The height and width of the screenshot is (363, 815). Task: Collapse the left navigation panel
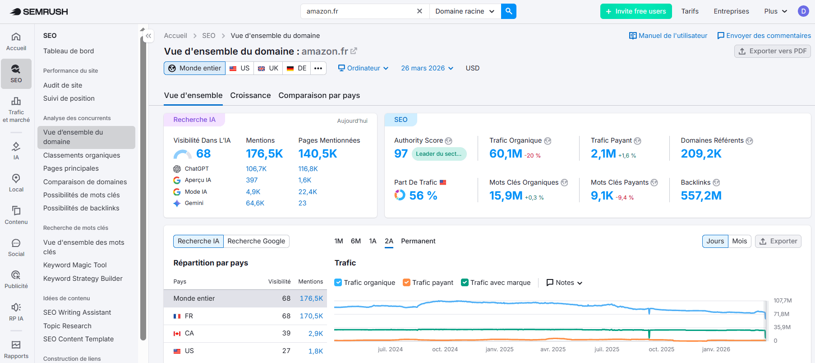[148, 36]
